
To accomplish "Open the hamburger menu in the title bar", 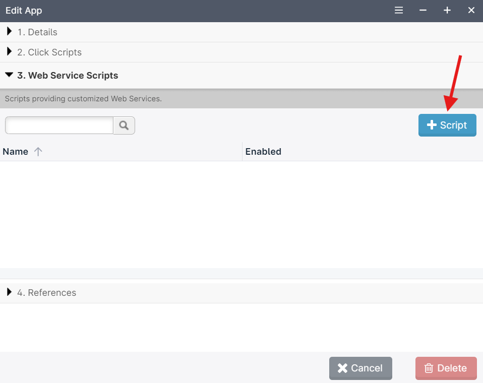I will coord(399,10).
